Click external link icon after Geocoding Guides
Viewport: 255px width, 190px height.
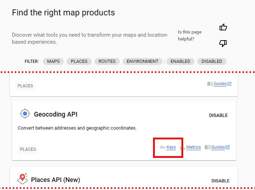click(228, 147)
